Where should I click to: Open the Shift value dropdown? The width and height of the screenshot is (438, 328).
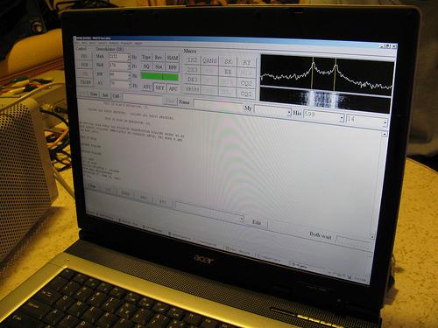point(129,66)
